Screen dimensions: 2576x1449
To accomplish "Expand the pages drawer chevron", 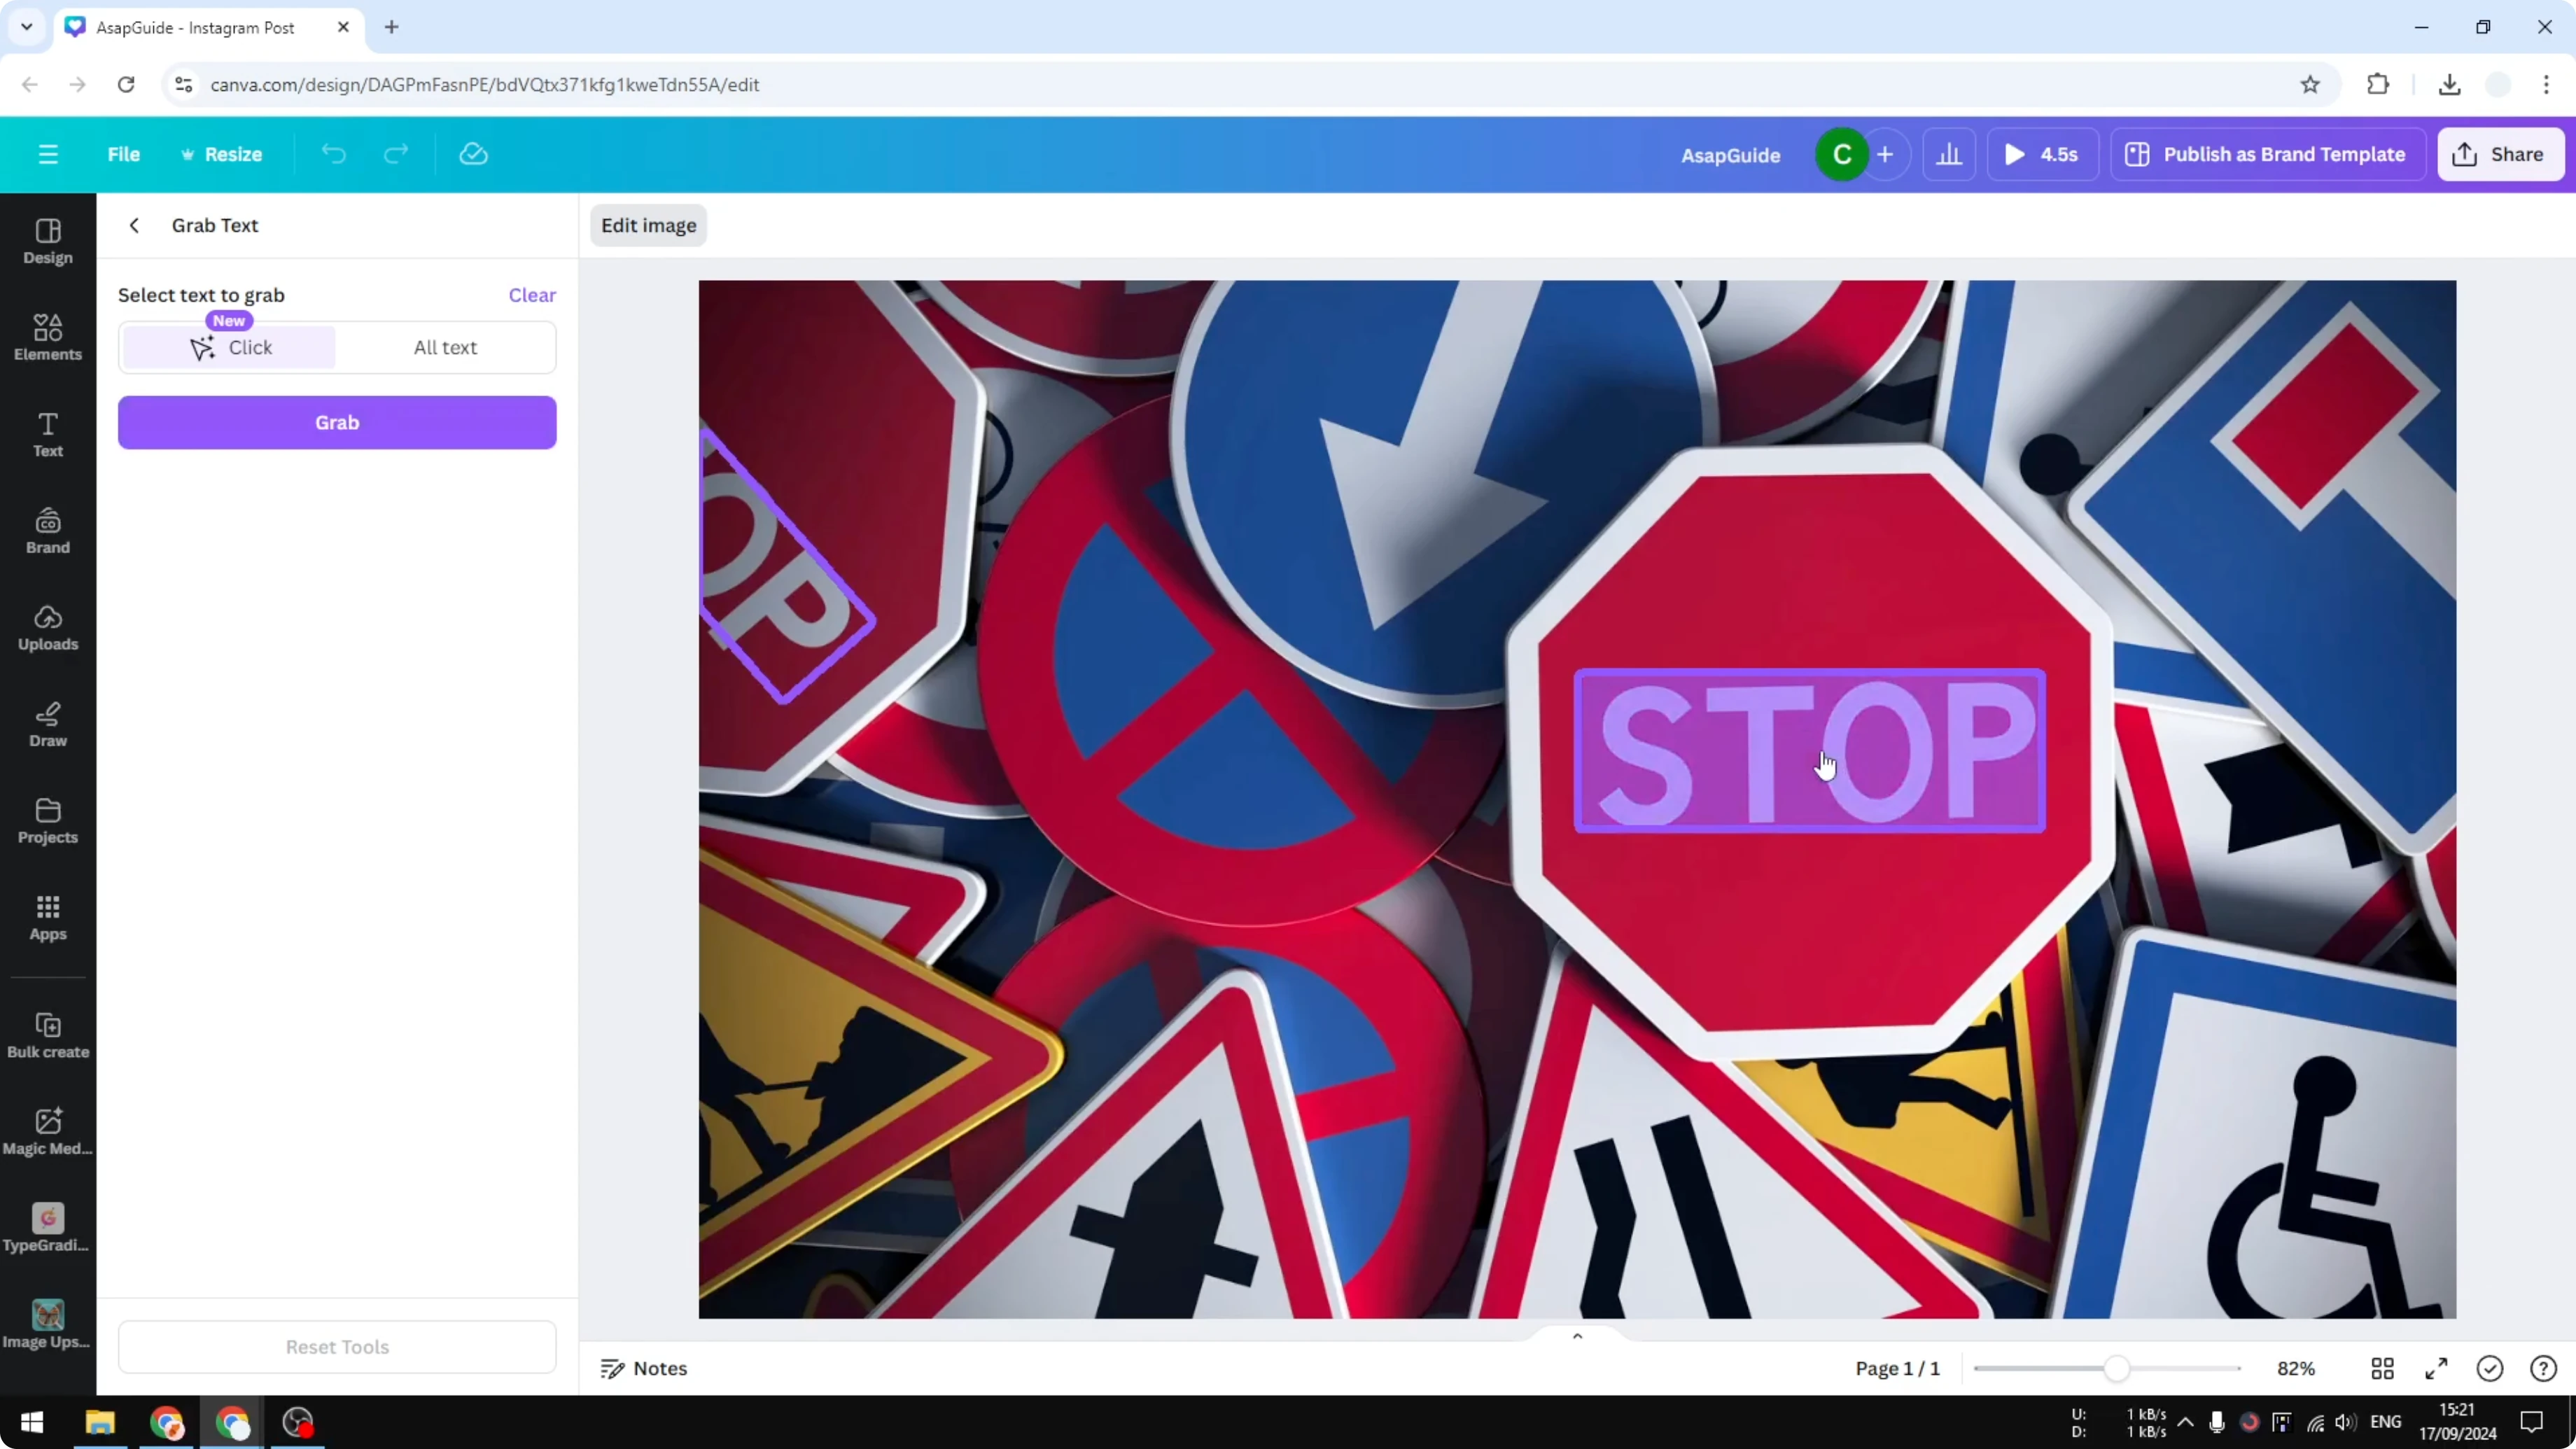I will (x=1577, y=1336).
